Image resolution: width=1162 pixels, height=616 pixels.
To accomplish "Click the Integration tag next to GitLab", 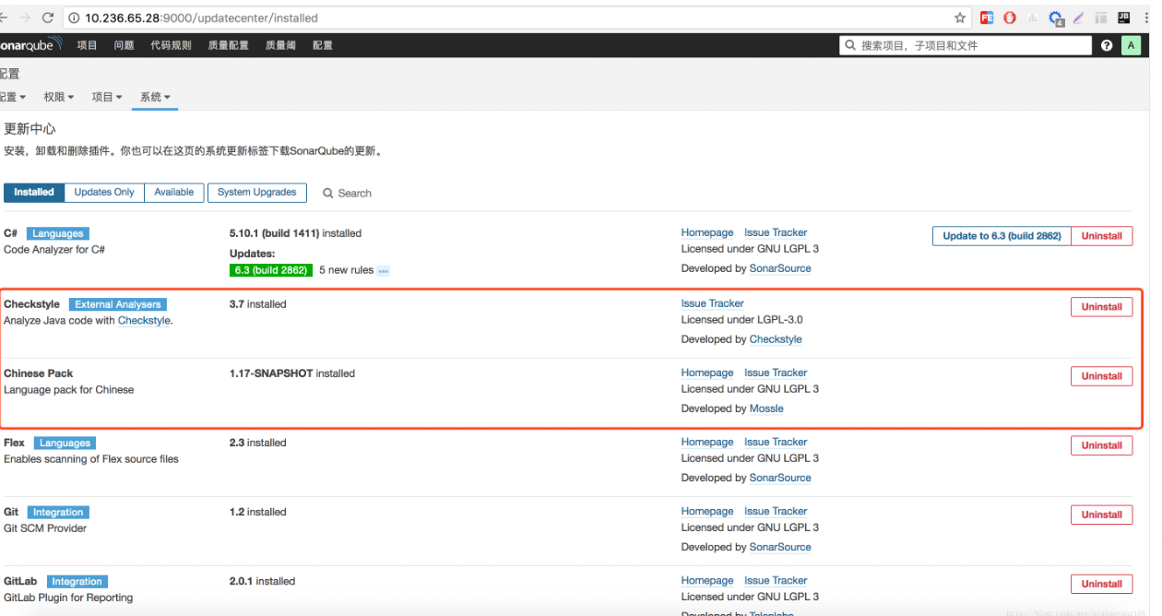I will [x=77, y=582].
